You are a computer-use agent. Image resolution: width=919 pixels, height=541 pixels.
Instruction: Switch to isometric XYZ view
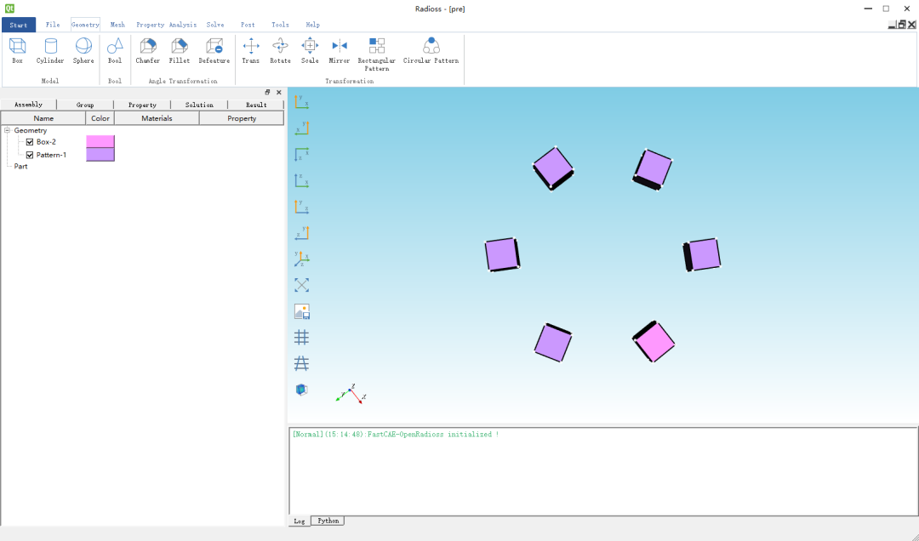301,259
